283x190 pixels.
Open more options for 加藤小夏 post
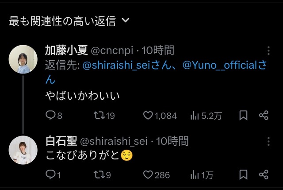click(x=268, y=50)
